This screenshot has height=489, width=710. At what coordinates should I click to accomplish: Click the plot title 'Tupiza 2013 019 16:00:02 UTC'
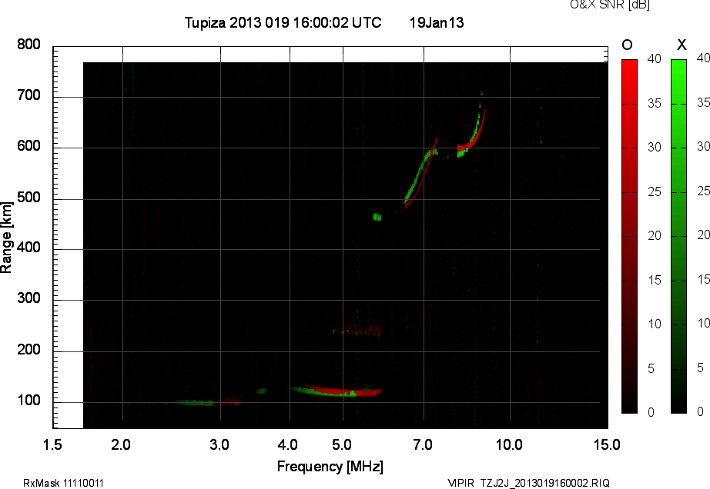pos(283,22)
